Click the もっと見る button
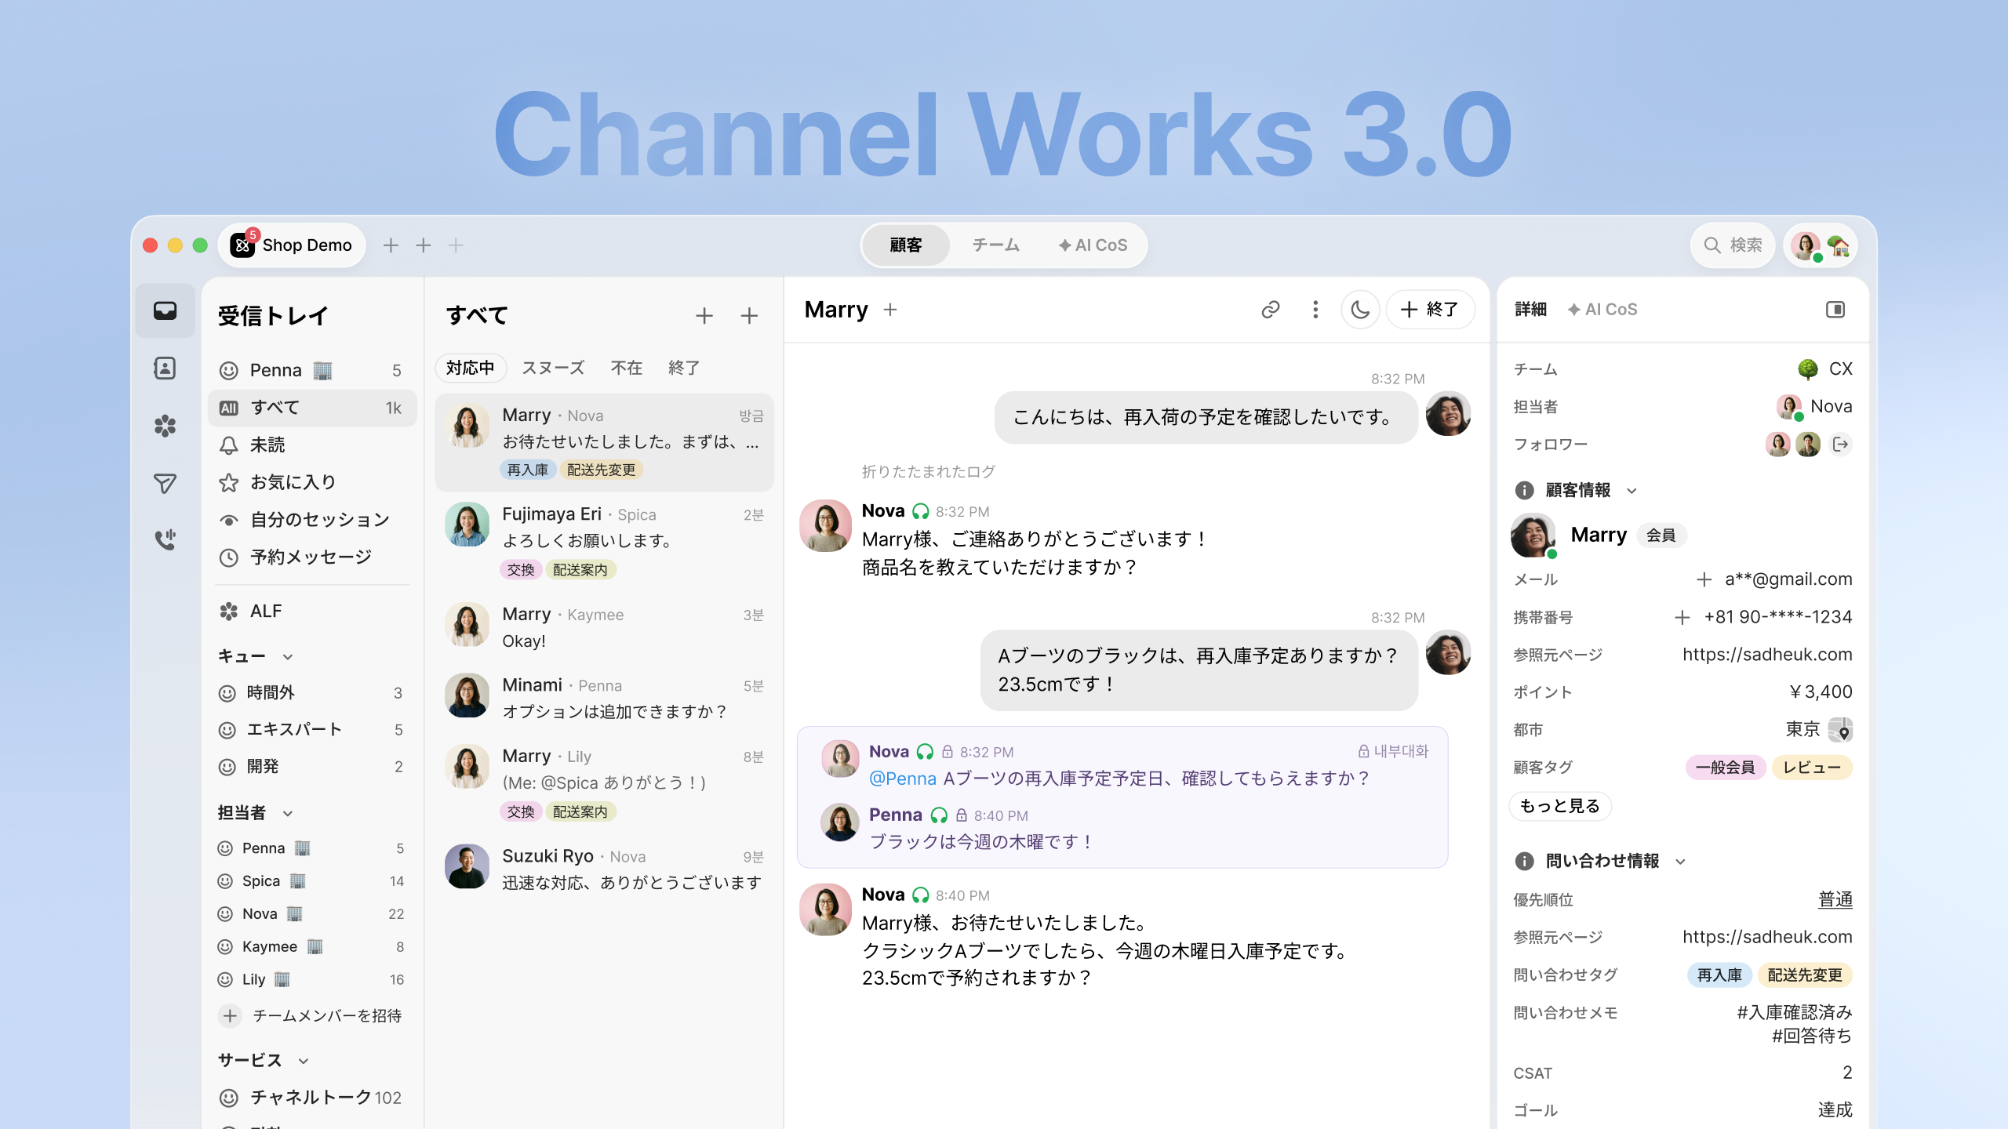 tap(1560, 806)
